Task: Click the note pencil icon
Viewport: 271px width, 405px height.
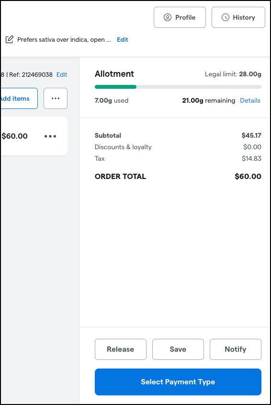Action: 9,39
